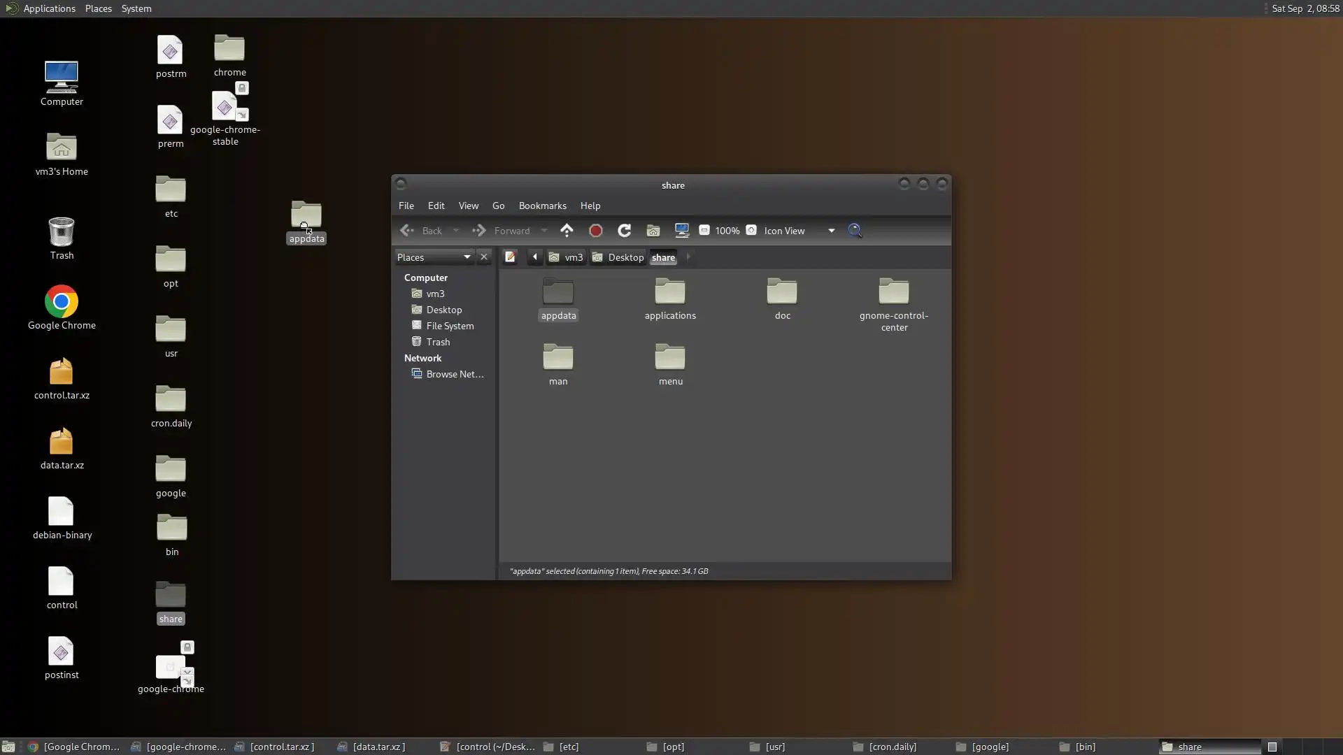Viewport: 1343px width, 755px height.
Task: Zoom in with plus icon
Action: 751,230
